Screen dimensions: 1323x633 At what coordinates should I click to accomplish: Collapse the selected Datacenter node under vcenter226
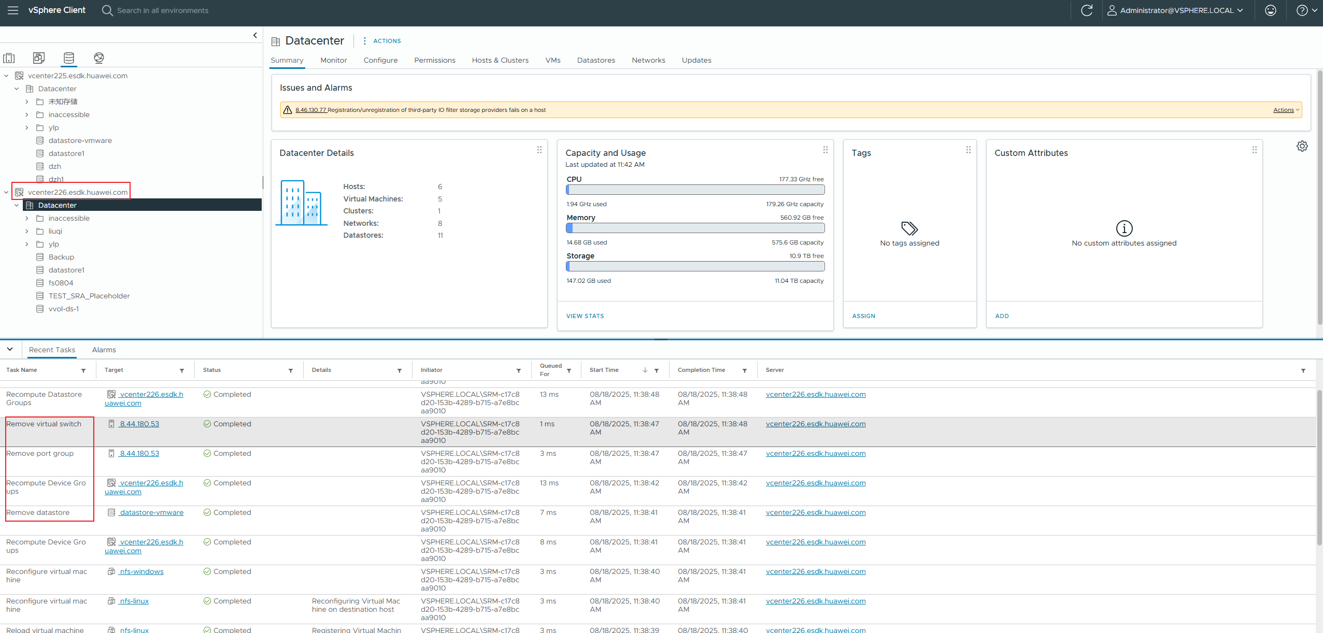click(17, 205)
